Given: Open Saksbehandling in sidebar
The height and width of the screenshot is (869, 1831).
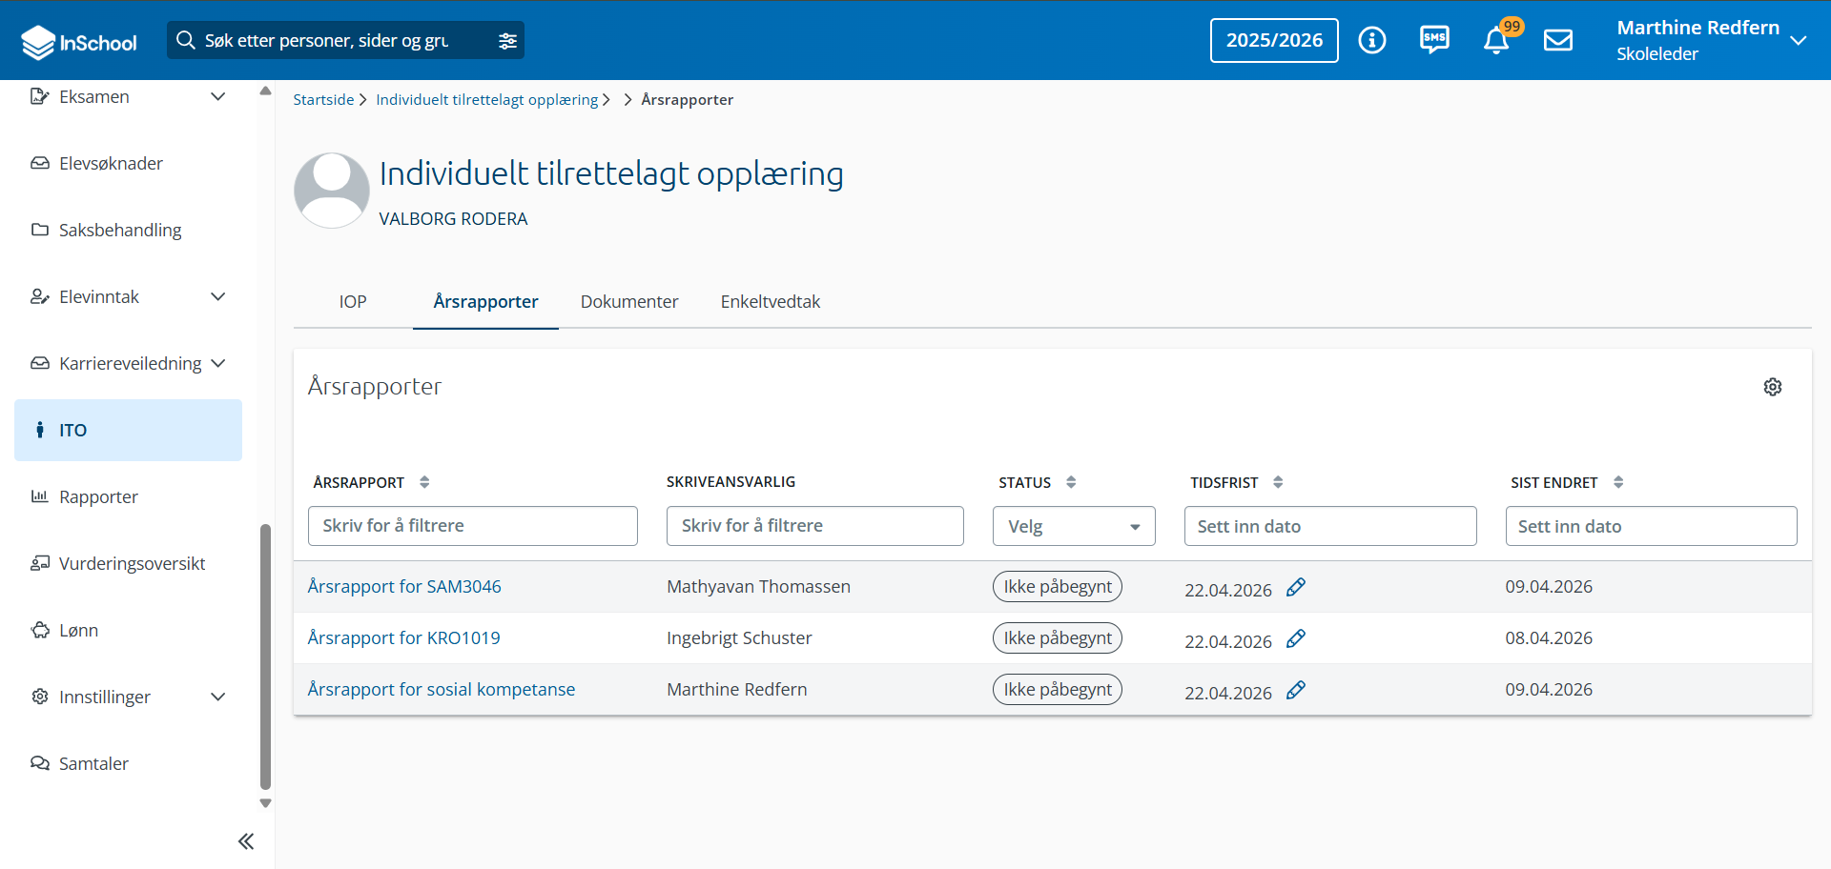Looking at the screenshot, I should 120,231.
